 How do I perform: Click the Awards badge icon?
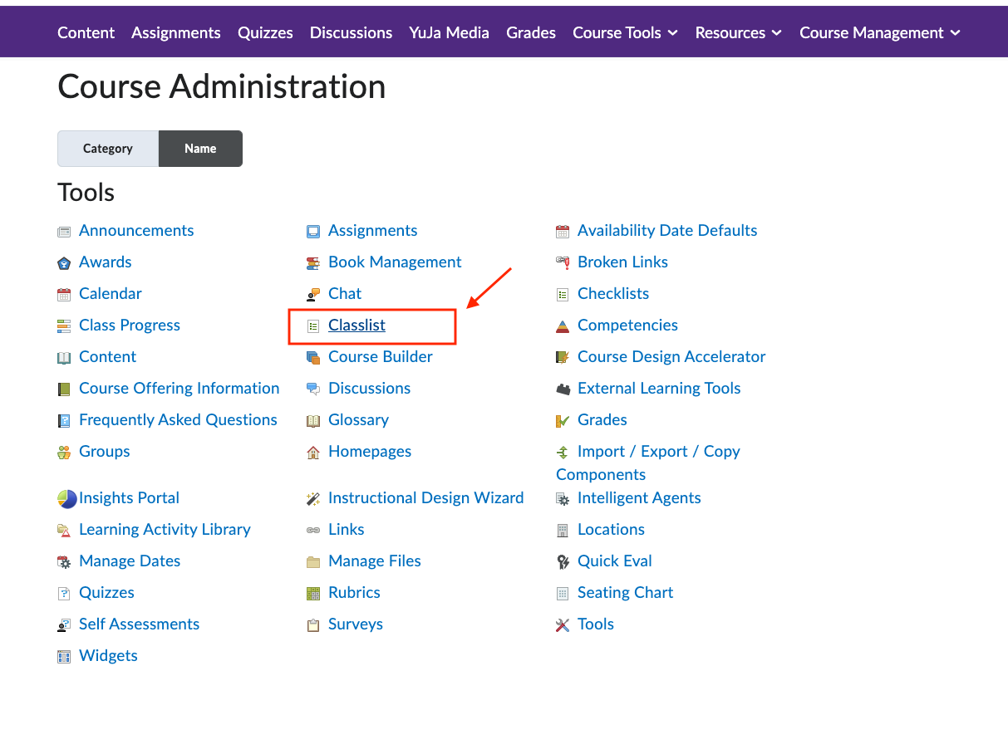[64, 263]
